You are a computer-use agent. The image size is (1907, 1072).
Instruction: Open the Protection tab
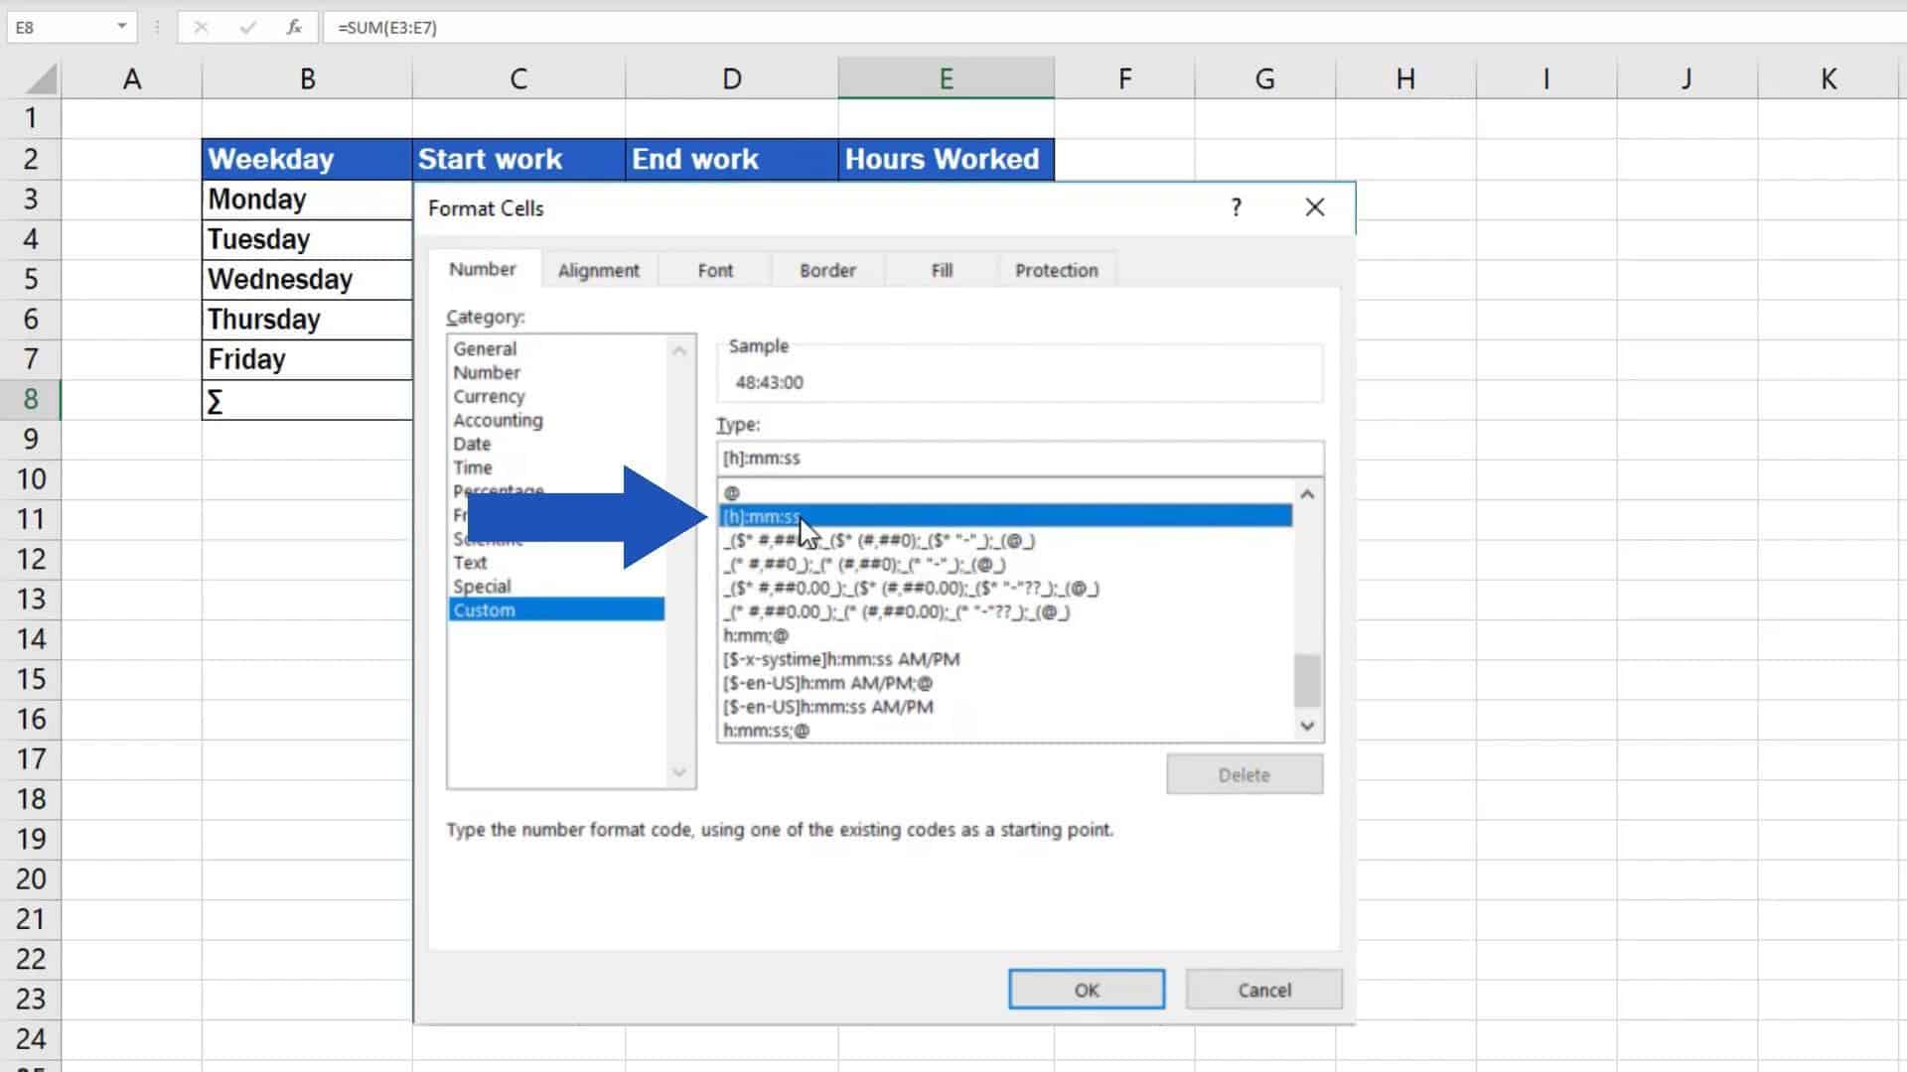1056,269
